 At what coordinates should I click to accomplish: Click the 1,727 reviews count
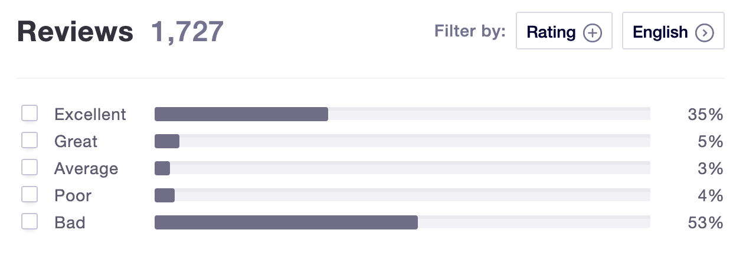(188, 32)
